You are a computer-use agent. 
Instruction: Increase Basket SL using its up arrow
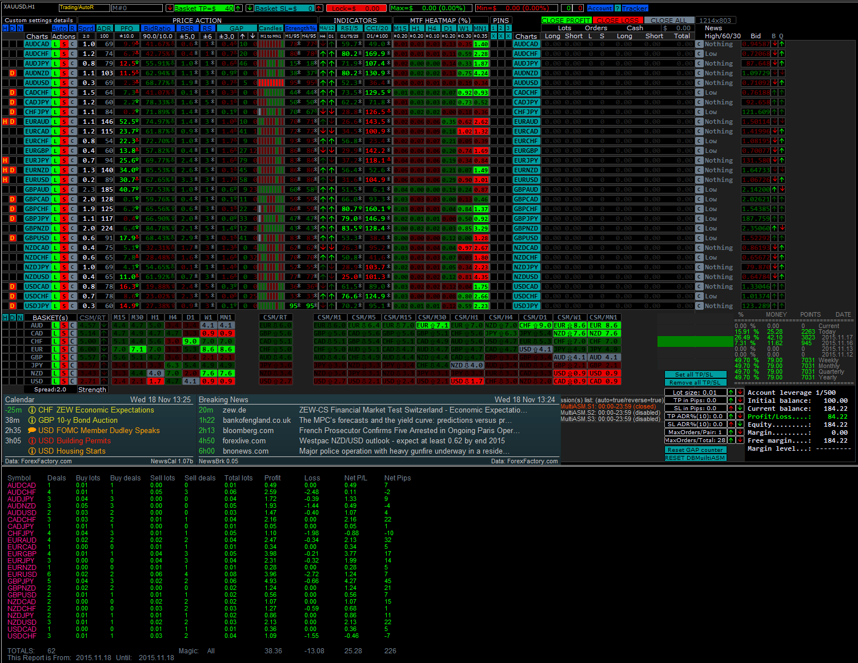click(320, 9)
